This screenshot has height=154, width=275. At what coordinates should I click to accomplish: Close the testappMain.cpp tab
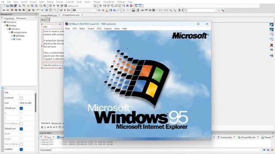[x=59, y=15]
